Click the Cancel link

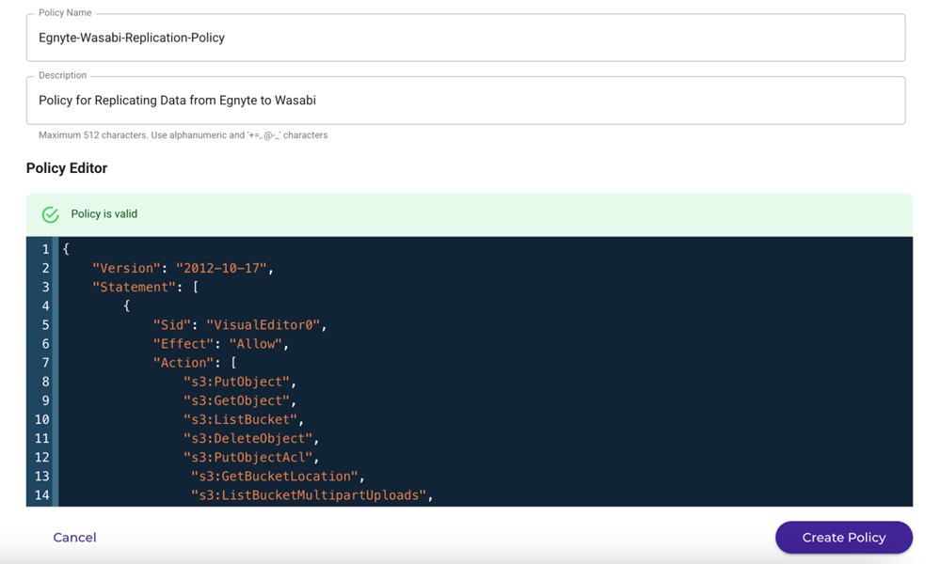pyautogui.click(x=74, y=537)
